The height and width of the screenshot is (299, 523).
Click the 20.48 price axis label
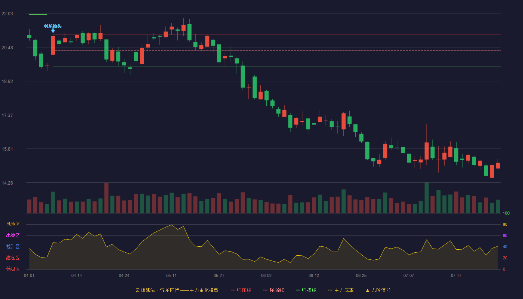point(7,48)
